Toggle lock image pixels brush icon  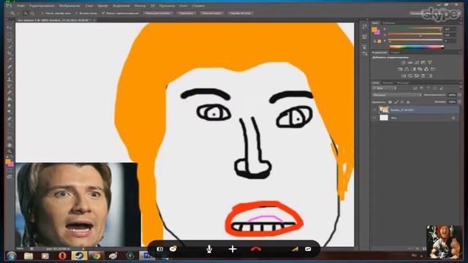coord(396,102)
